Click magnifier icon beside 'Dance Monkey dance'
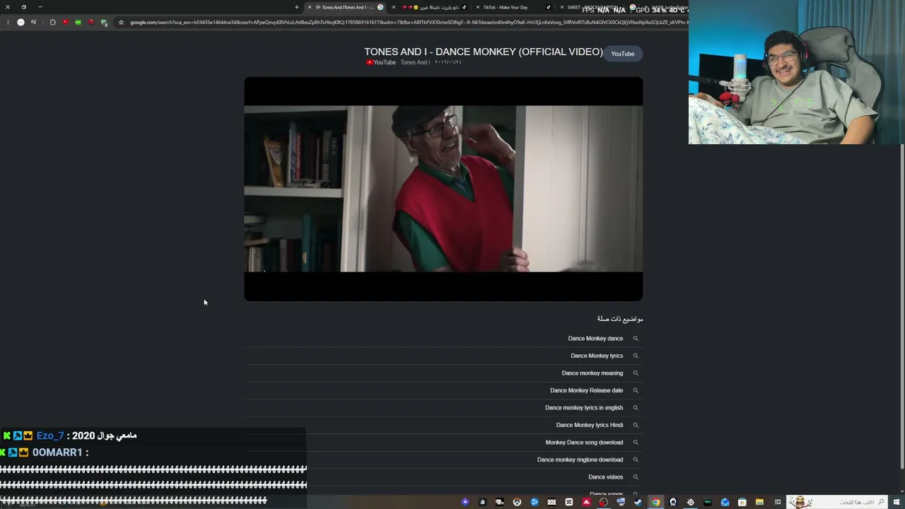 click(636, 339)
